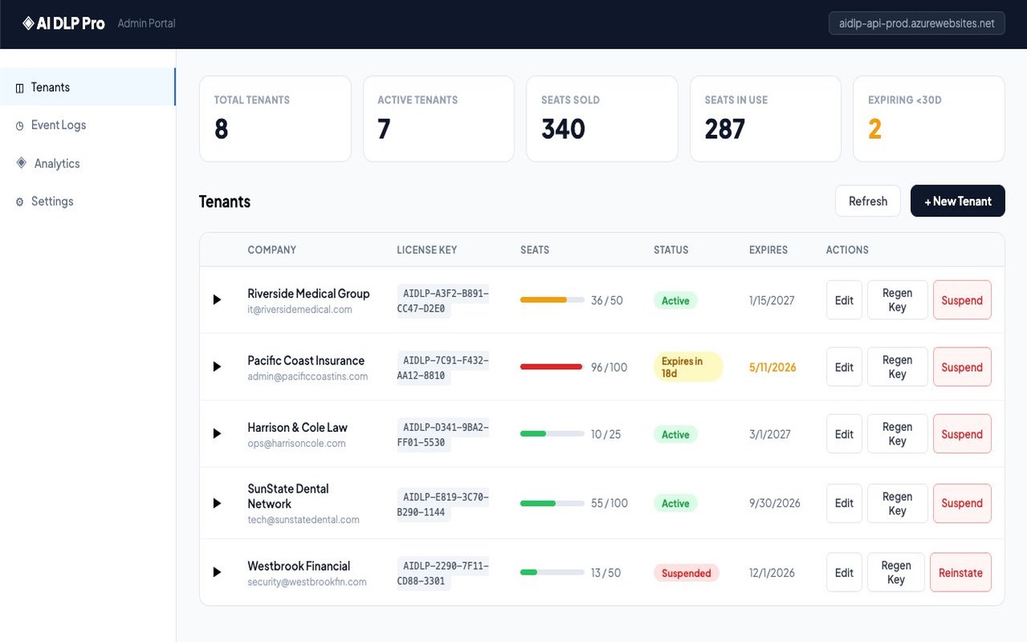The width and height of the screenshot is (1027, 642).
Task: Expand the Pacific Coast Insurance row
Action: point(217,367)
